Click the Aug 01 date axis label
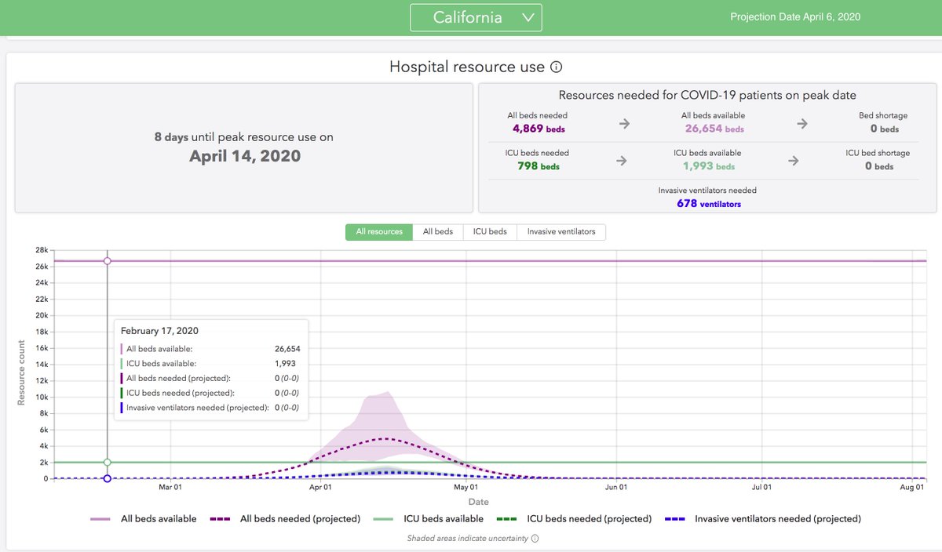 (911, 488)
